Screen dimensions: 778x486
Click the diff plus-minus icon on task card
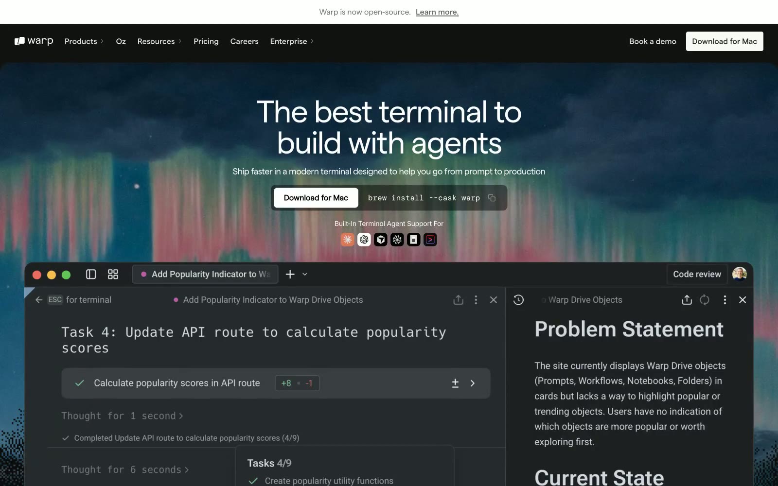[x=455, y=383]
